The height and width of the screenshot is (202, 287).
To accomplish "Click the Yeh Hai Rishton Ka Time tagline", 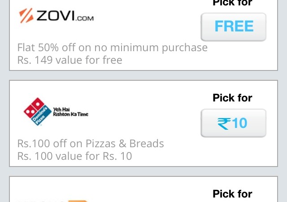I will coord(70,112).
